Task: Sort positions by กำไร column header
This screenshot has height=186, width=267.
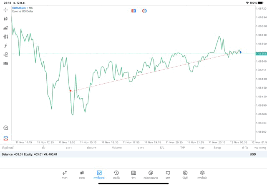Action: click(x=245, y=148)
